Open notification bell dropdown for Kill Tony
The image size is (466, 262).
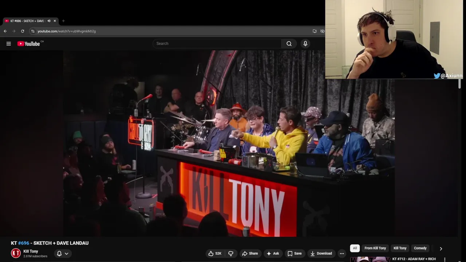(x=63, y=254)
